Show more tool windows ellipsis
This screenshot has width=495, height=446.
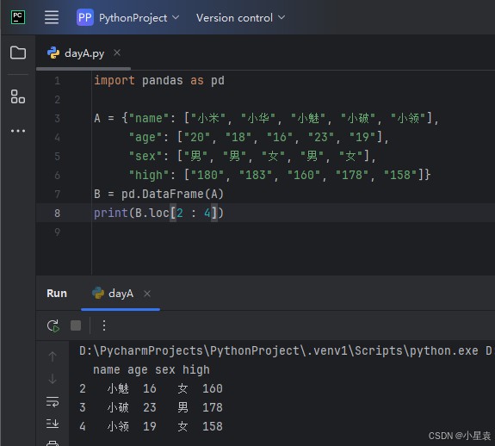(18, 131)
